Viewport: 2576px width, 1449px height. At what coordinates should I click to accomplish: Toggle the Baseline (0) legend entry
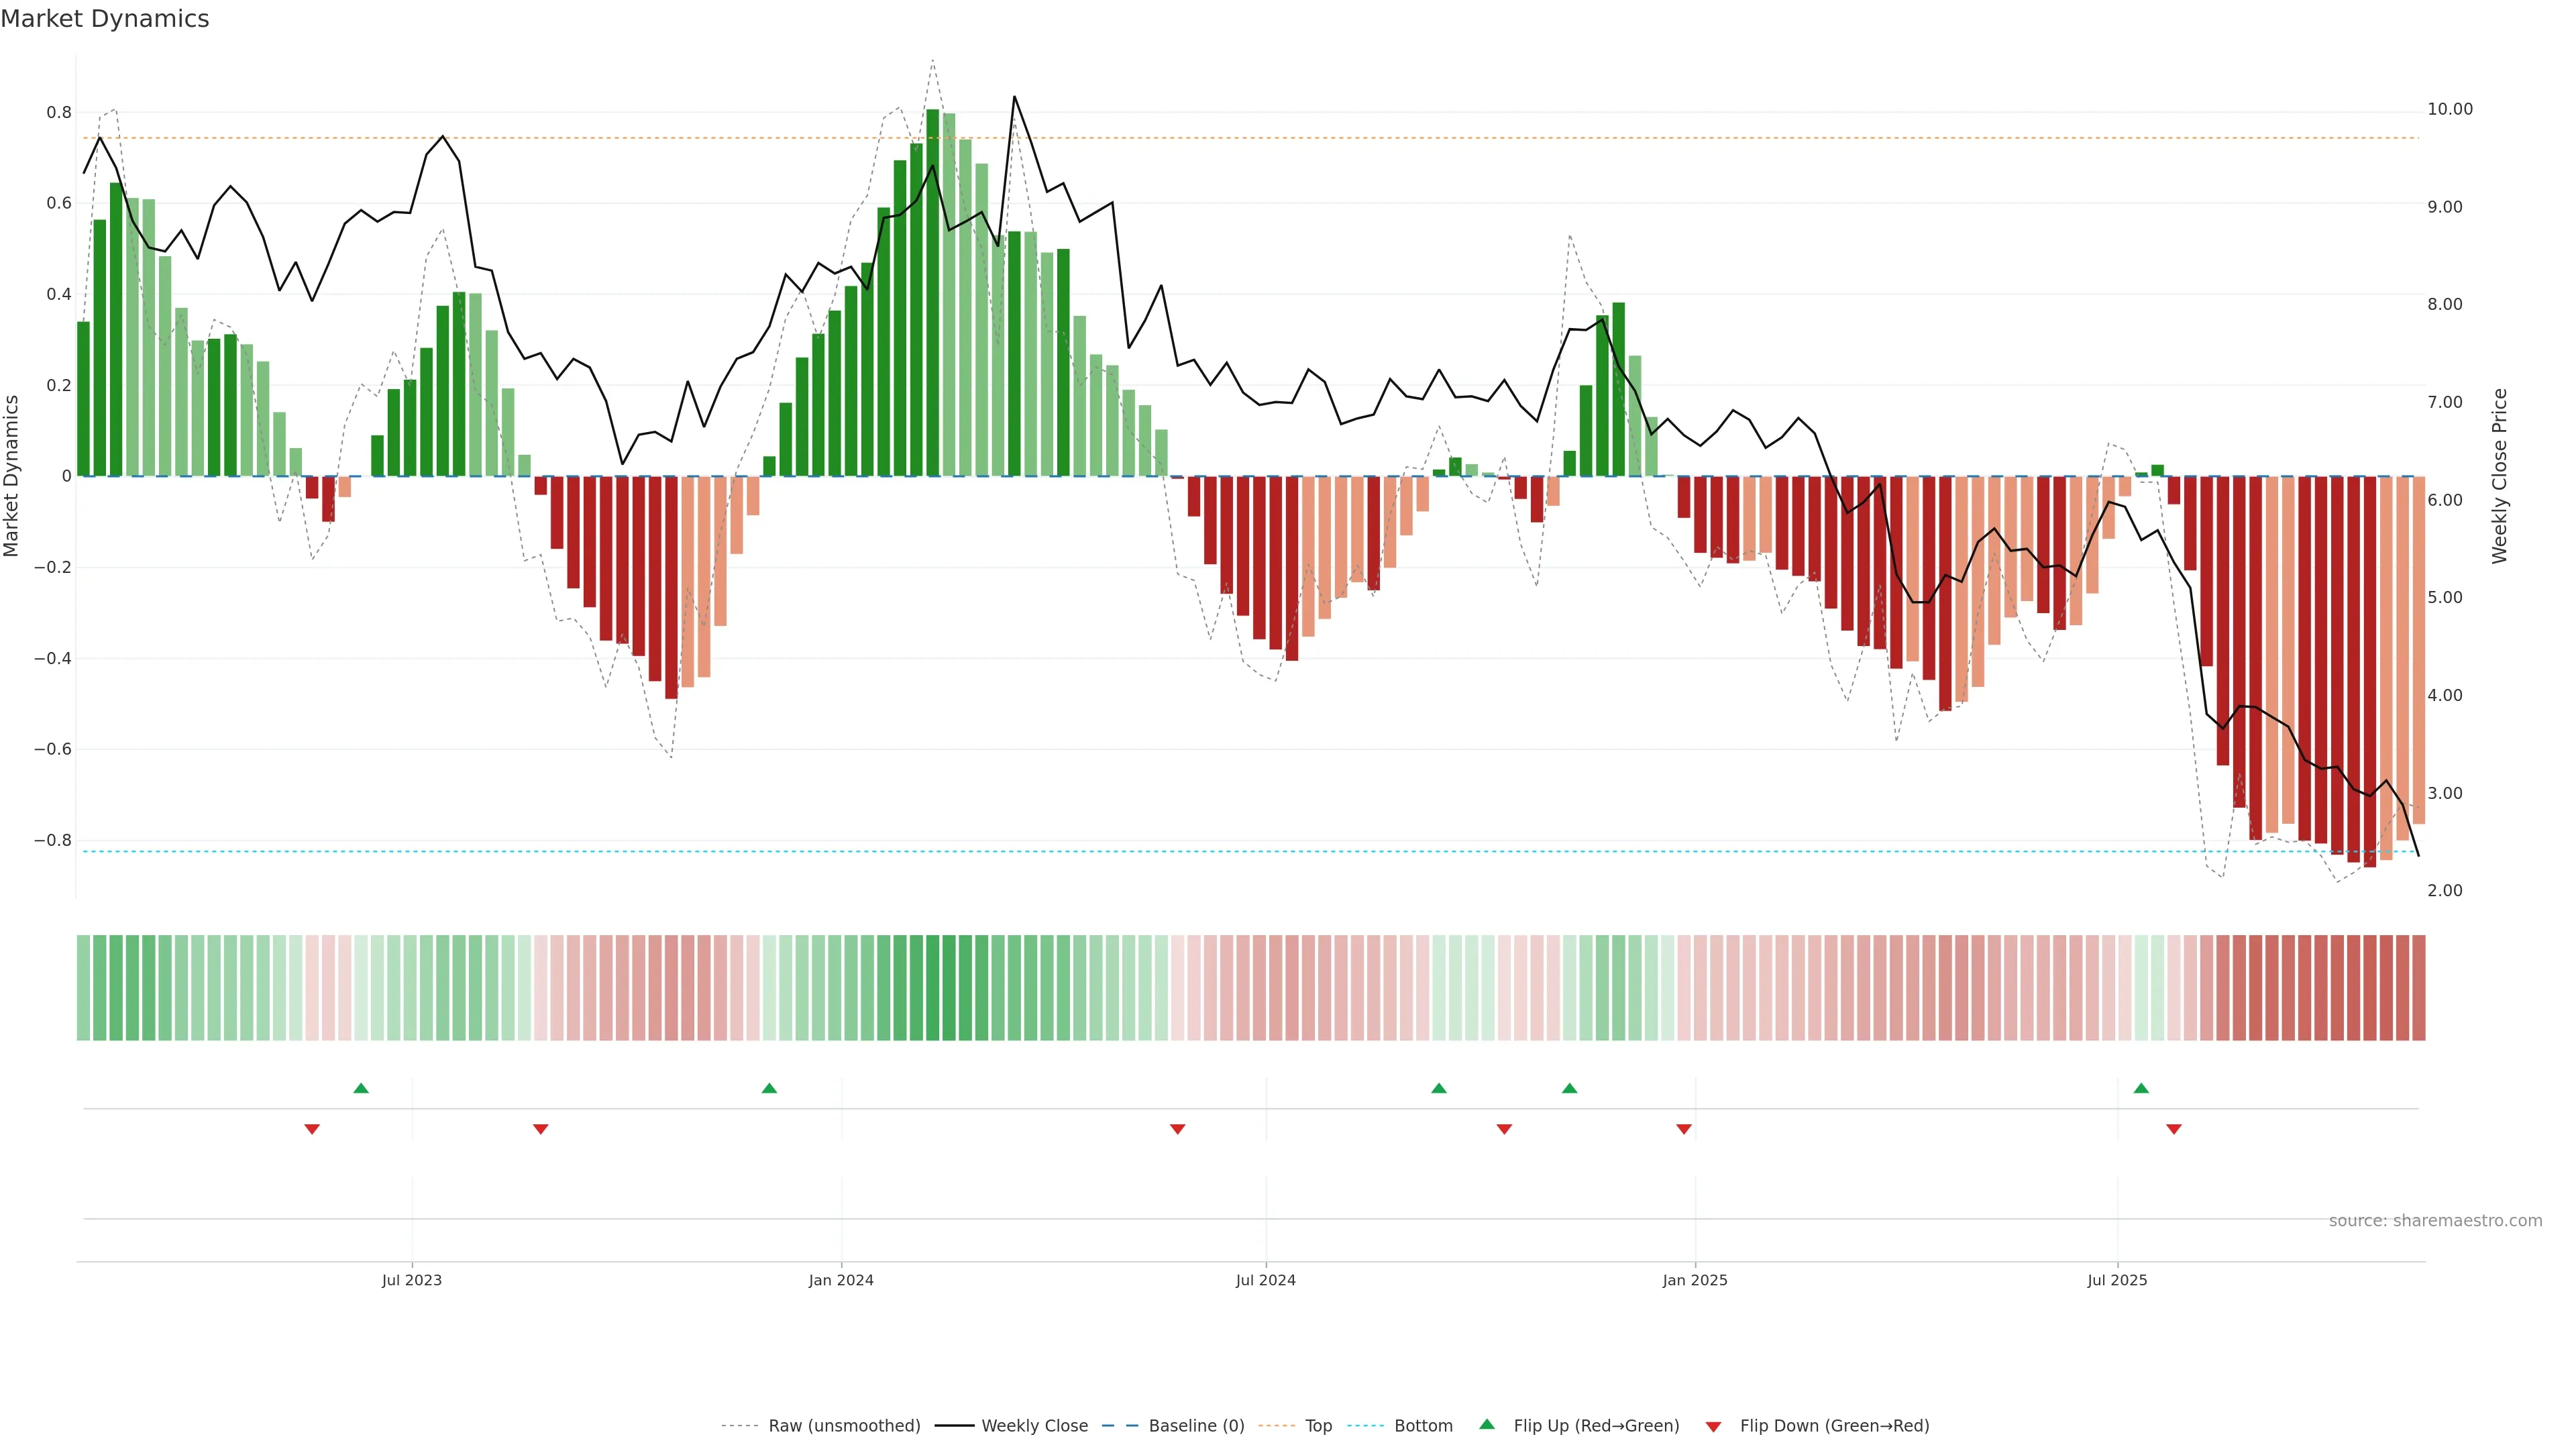(x=1196, y=1425)
